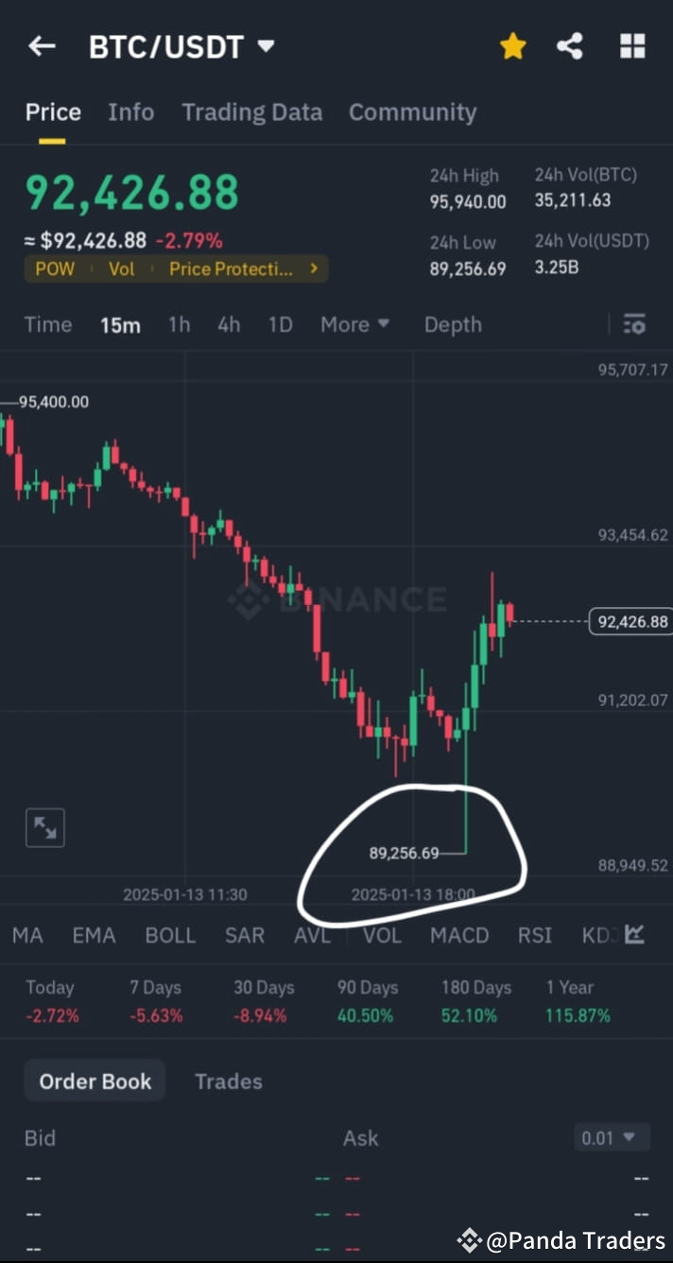Tap the VOL indicator label
Viewport: 673px width, 1263px height.
click(x=382, y=934)
